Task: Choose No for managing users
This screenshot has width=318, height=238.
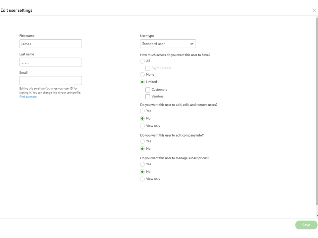Action: [x=142, y=118]
